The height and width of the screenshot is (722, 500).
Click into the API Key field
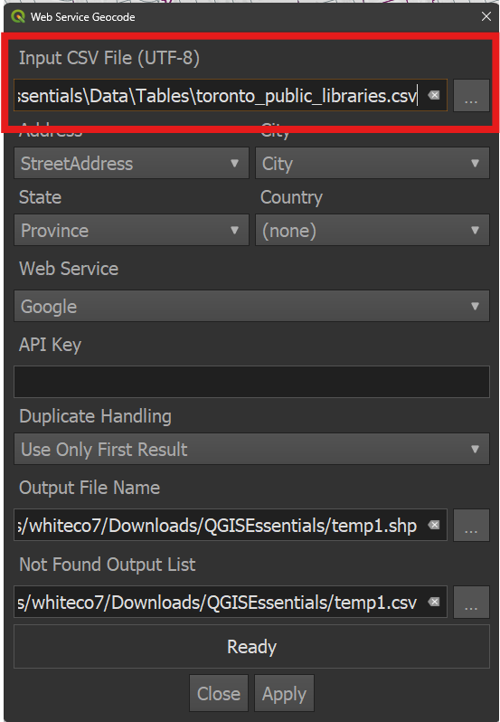(251, 382)
